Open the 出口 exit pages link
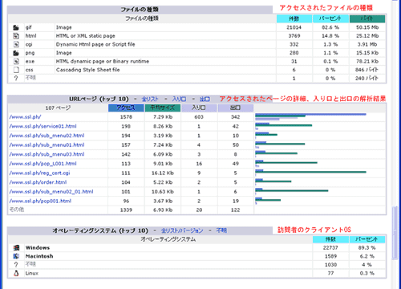 pyautogui.click(x=205, y=99)
